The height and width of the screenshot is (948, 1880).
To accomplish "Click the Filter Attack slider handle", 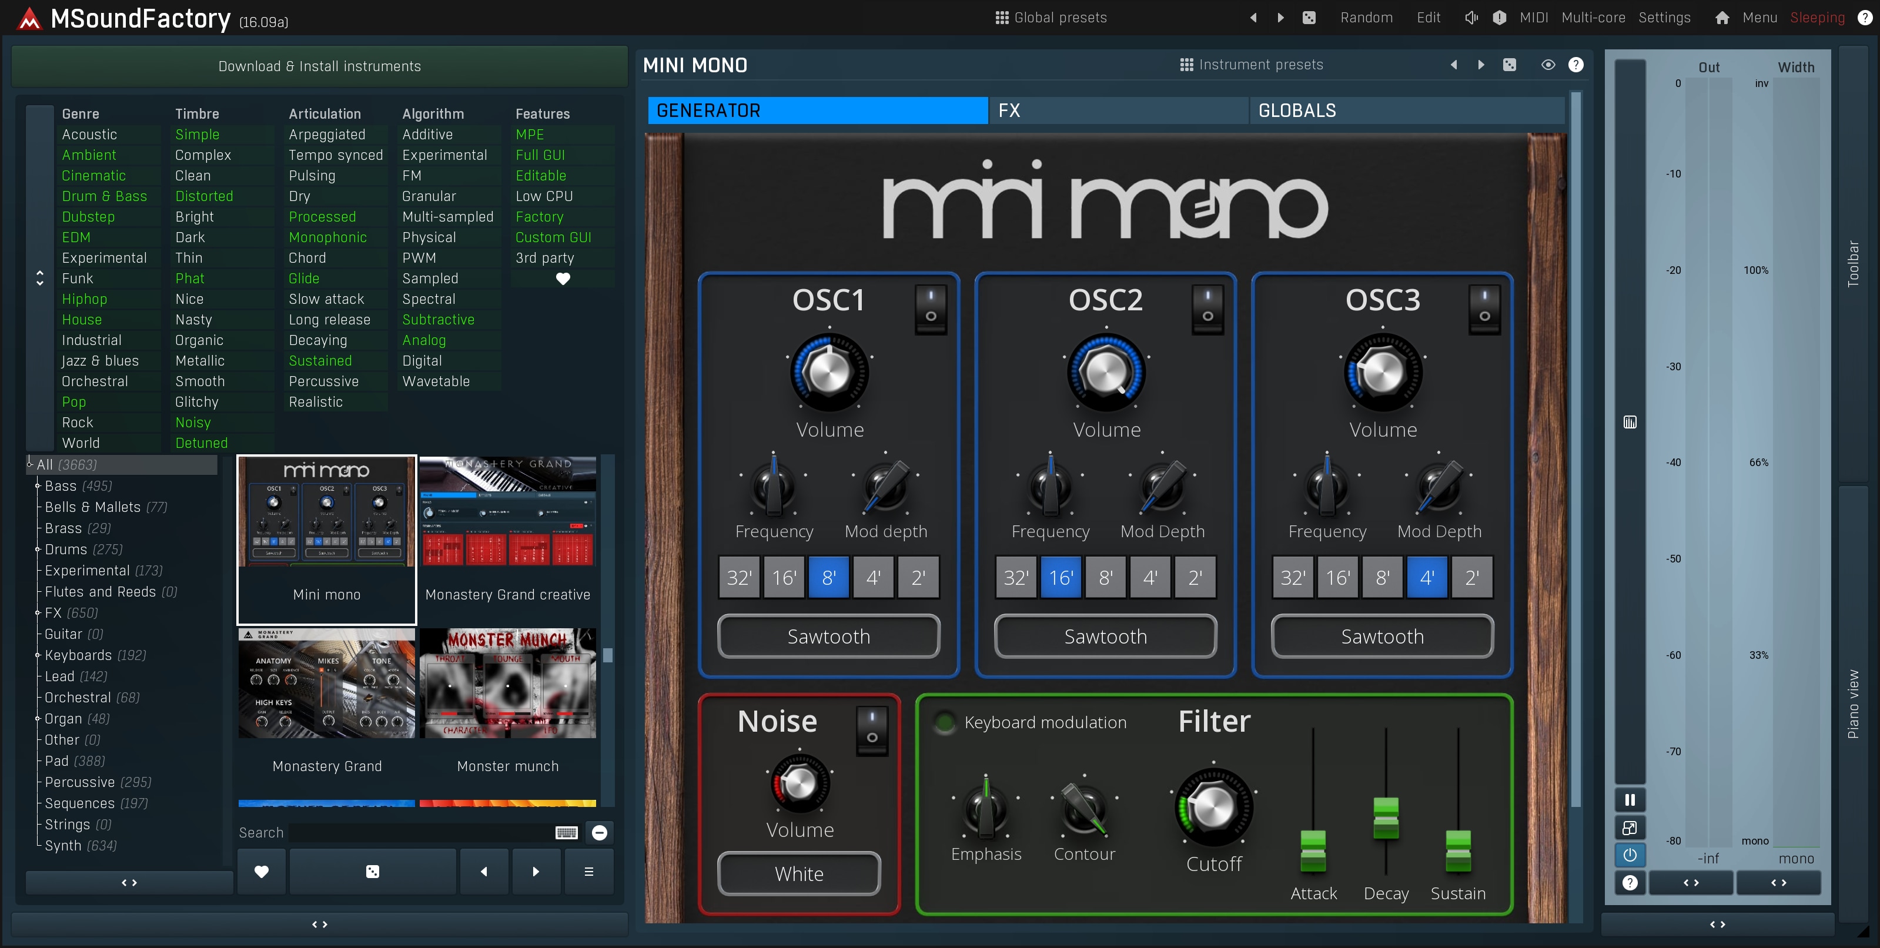I will (x=1313, y=850).
